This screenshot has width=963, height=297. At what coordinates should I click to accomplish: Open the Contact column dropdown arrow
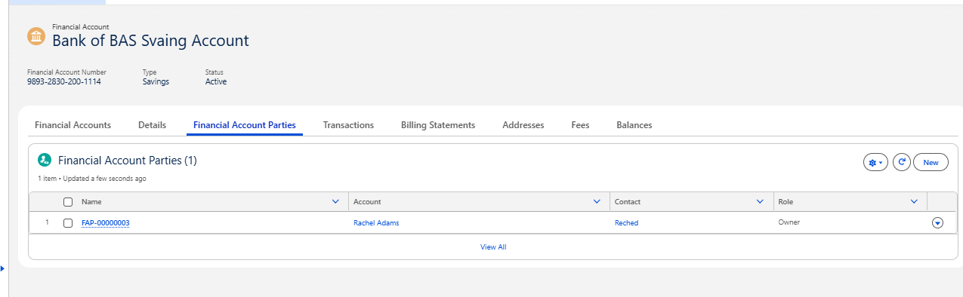point(760,202)
